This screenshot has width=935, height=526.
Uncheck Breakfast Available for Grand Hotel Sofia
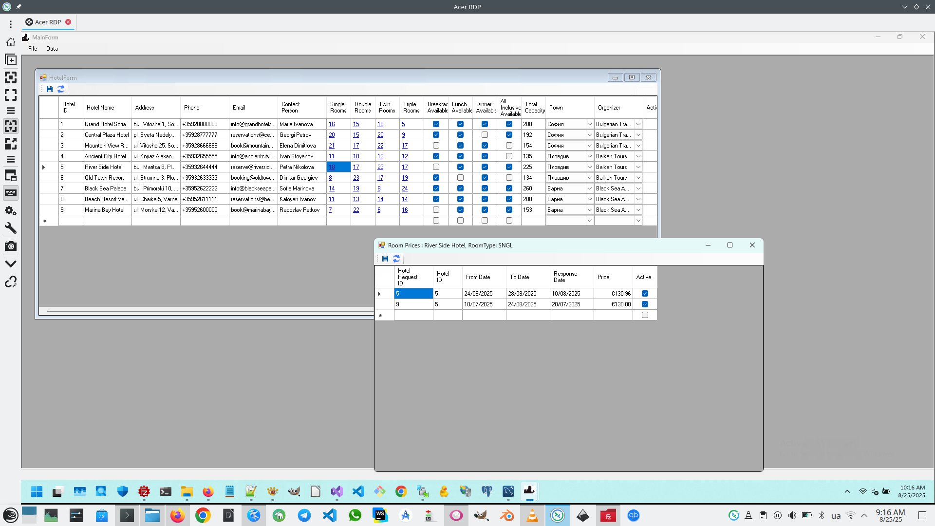coord(436,124)
